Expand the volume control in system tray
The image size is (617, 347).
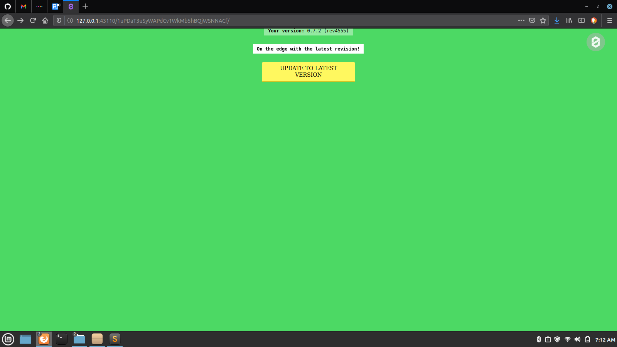coord(577,339)
